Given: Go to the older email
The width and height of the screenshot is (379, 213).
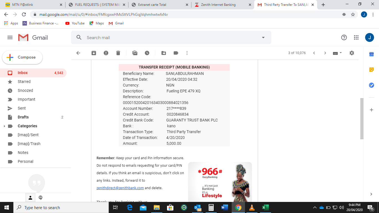Looking at the screenshot, I should pos(325,53).
